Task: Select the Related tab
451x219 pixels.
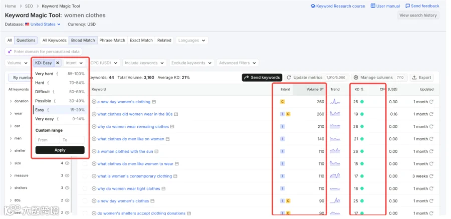Action: pos(164,40)
